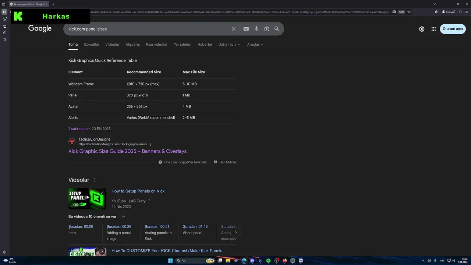Open a new browser tab
The height and width of the screenshot is (265, 471).
(x=53, y=4)
